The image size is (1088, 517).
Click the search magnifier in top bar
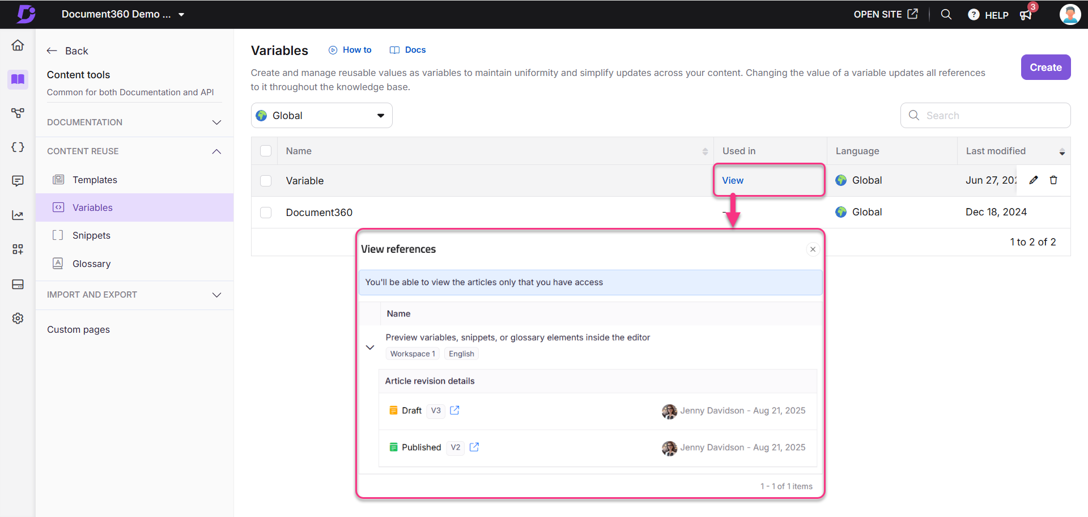946,14
